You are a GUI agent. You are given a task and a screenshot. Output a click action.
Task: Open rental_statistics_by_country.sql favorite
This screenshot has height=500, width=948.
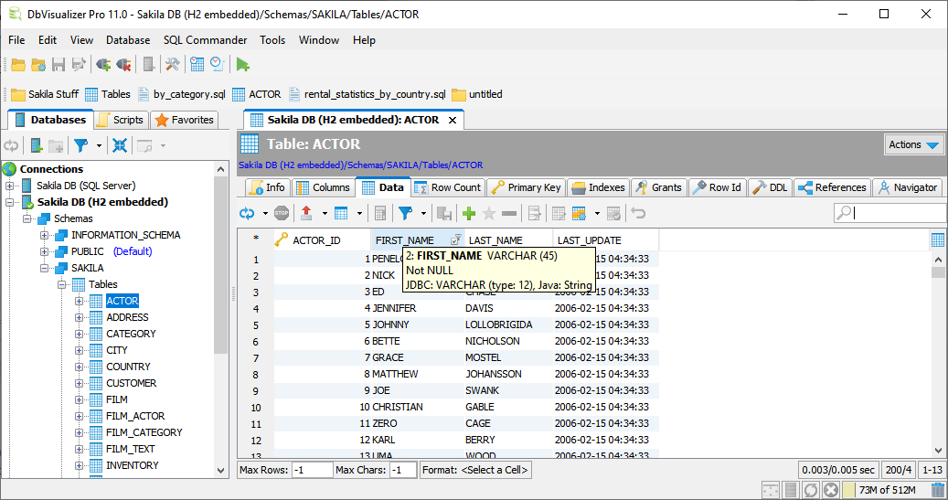367,94
